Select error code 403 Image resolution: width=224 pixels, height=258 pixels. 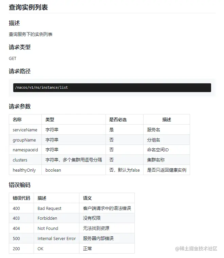[x=16, y=218]
